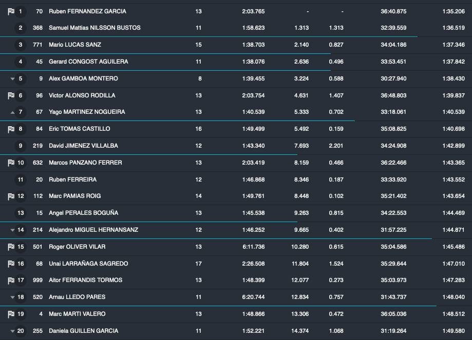
Task: Open rider Samuel Mattias NILSSON BUSTOS
Action: (94, 28)
